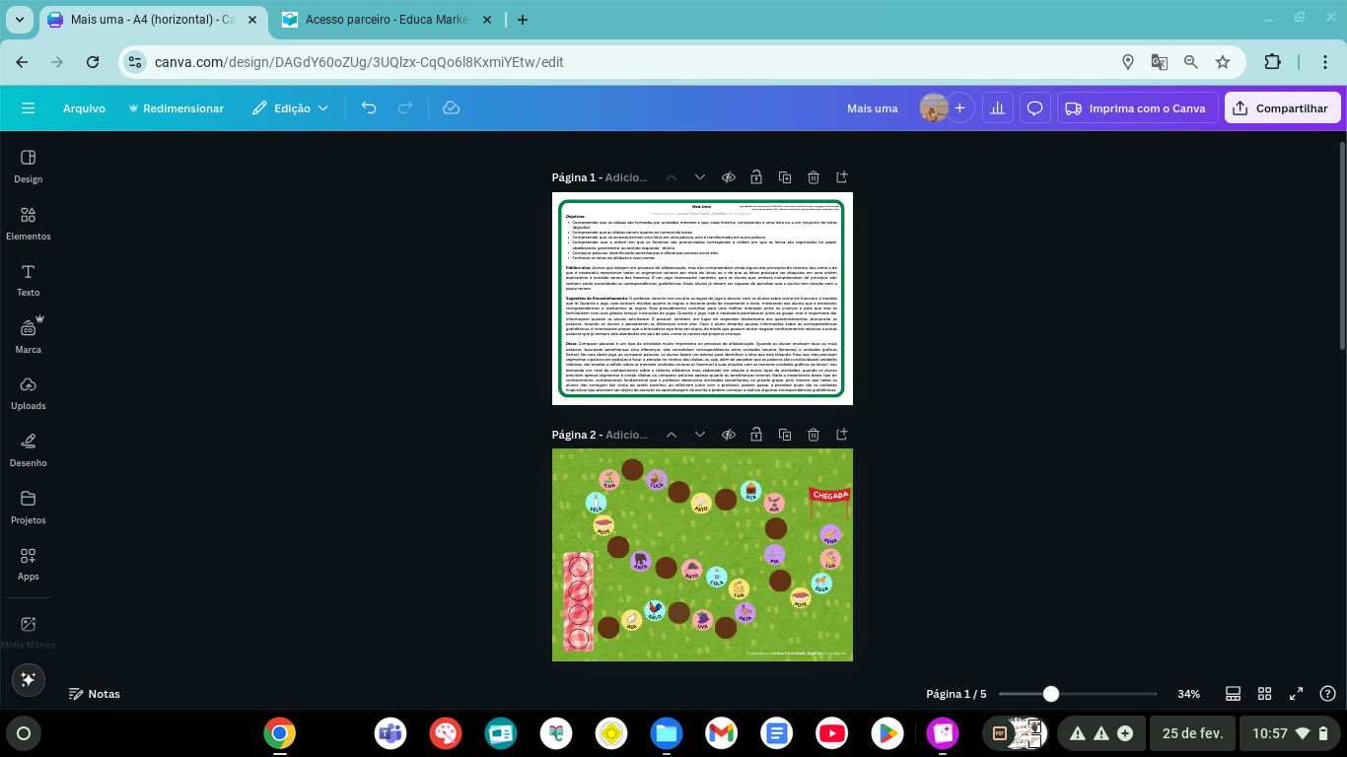Move Página 1 up with chevron
This screenshot has width=1347, height=757.
[672, 177]
